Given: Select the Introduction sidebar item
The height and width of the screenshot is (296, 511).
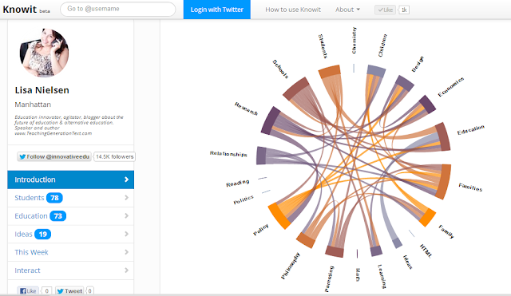Looking at the screenshot, I should point(71,180).
